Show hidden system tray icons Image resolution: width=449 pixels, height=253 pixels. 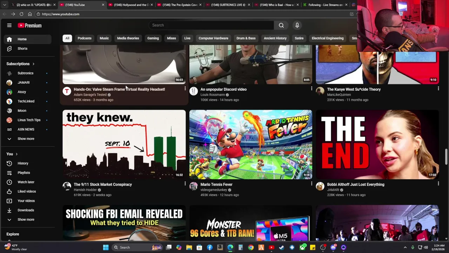pos(405,247)
